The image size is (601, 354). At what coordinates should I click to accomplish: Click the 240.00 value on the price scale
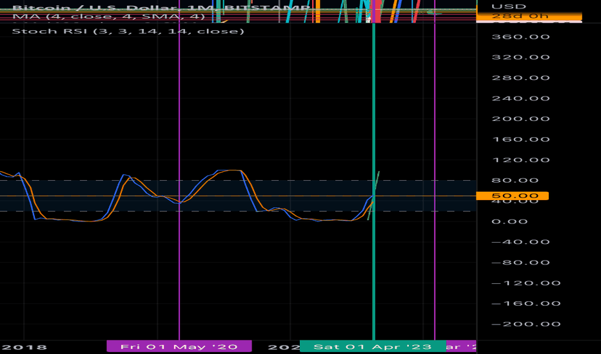[520, 98]
